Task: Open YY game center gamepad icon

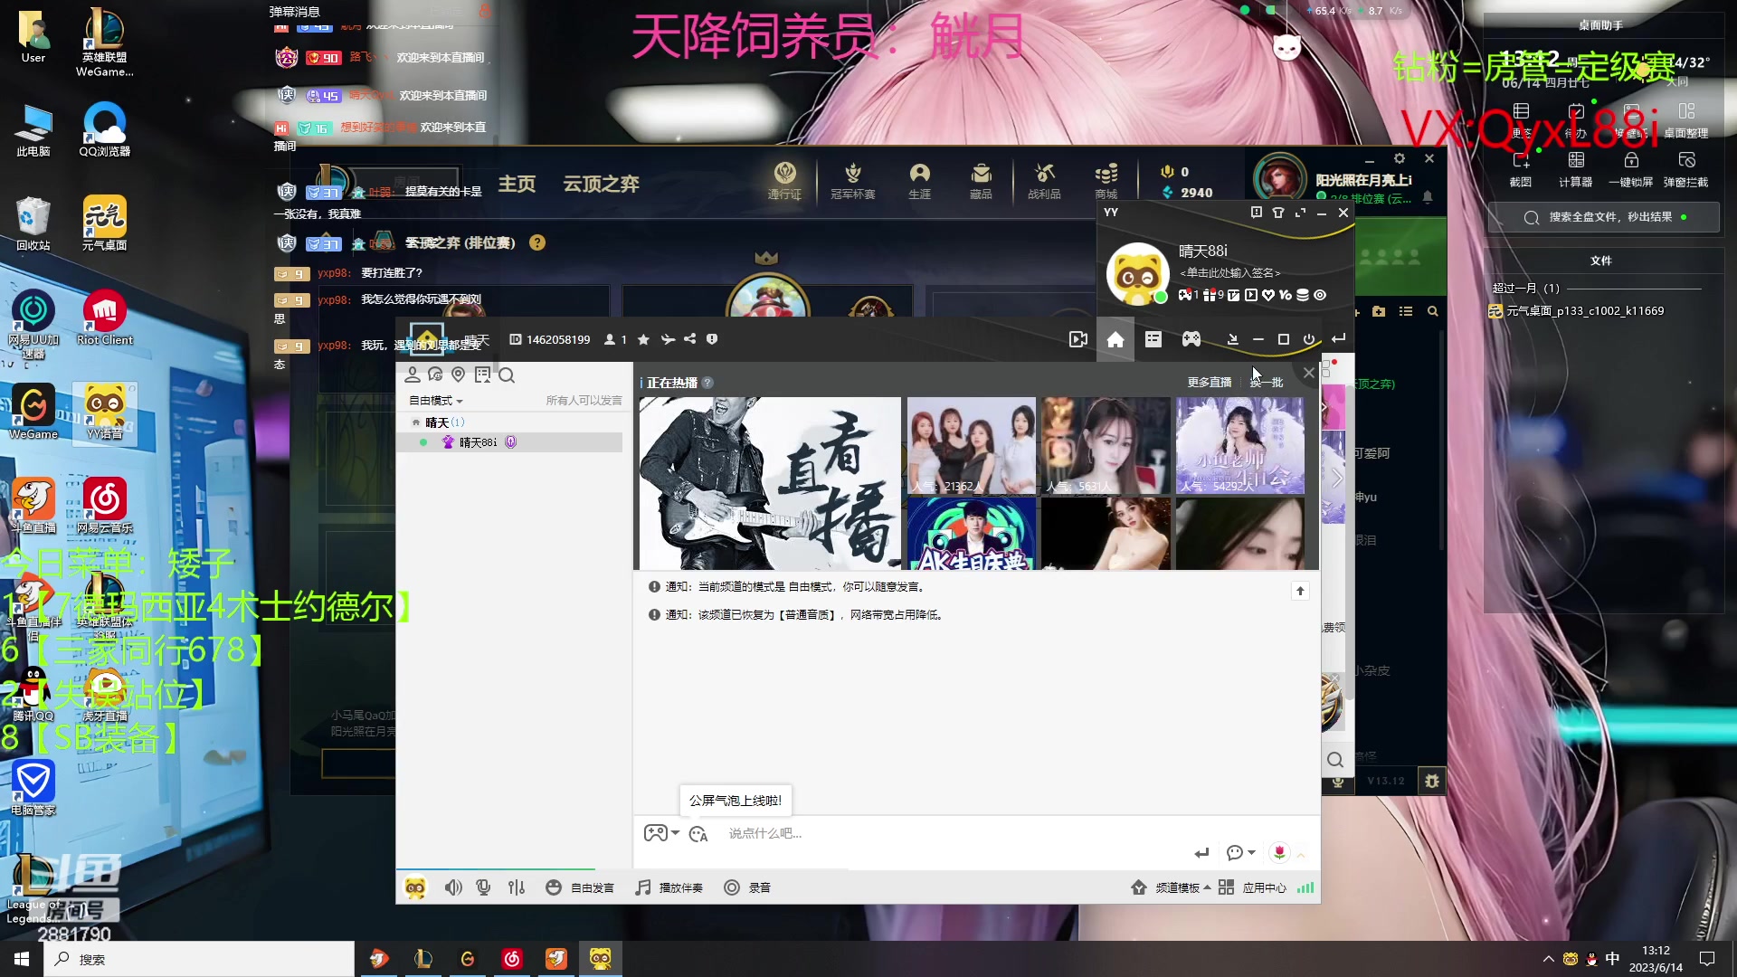Action: tap(1191, 339)
